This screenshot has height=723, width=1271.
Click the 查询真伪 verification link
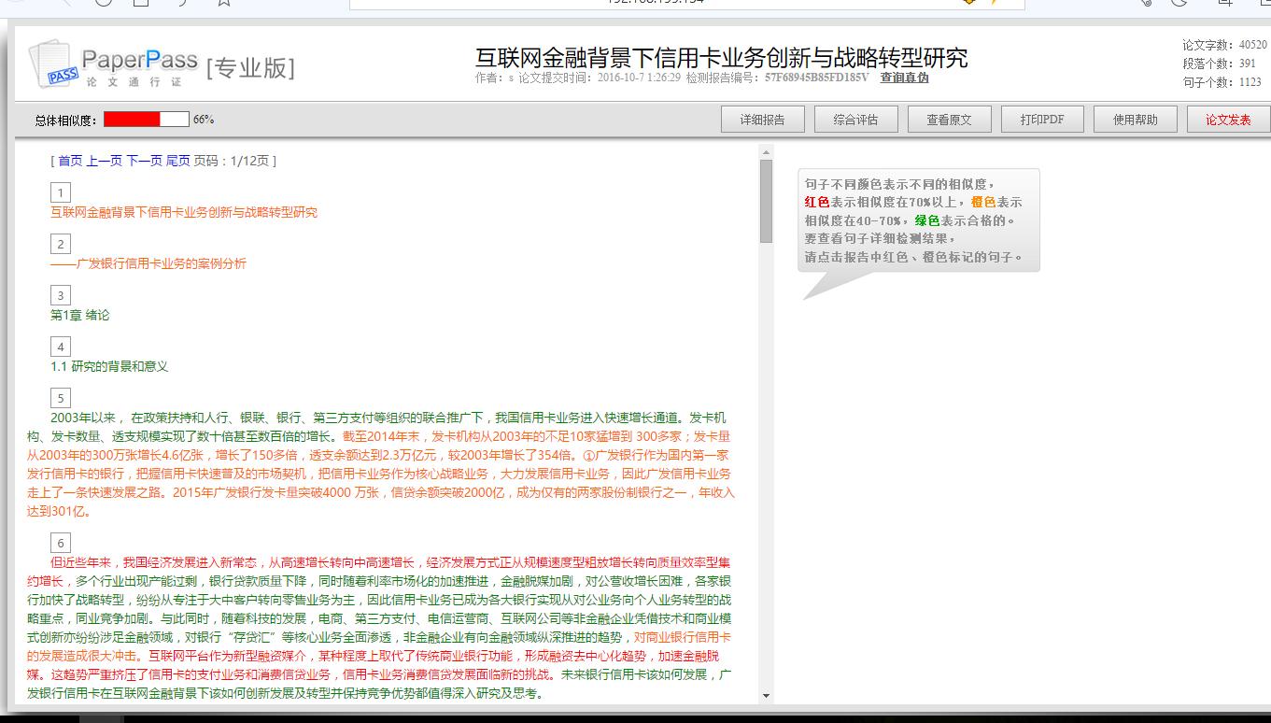point(904,78)
